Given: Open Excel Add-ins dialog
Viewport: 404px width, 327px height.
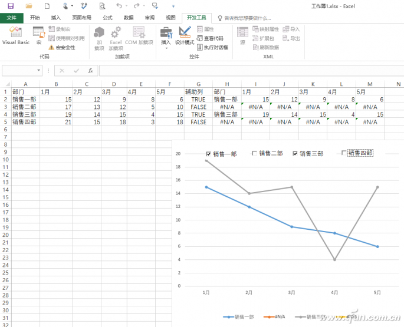Looking at the screenshot, I should coord(116,38).
